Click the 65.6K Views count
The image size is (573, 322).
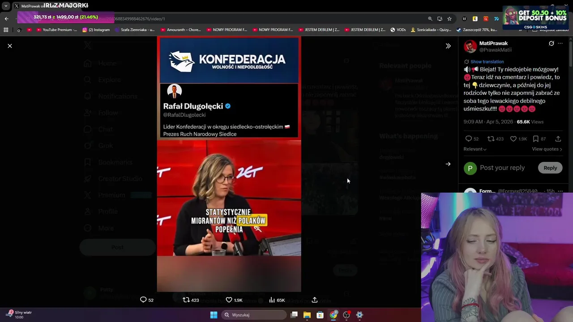tap(530, 122)
